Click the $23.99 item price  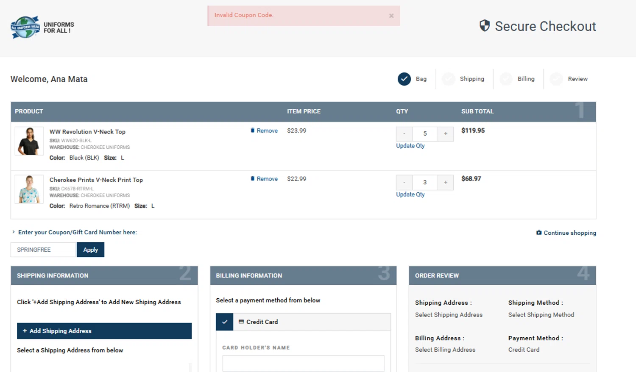click(296, 130)
